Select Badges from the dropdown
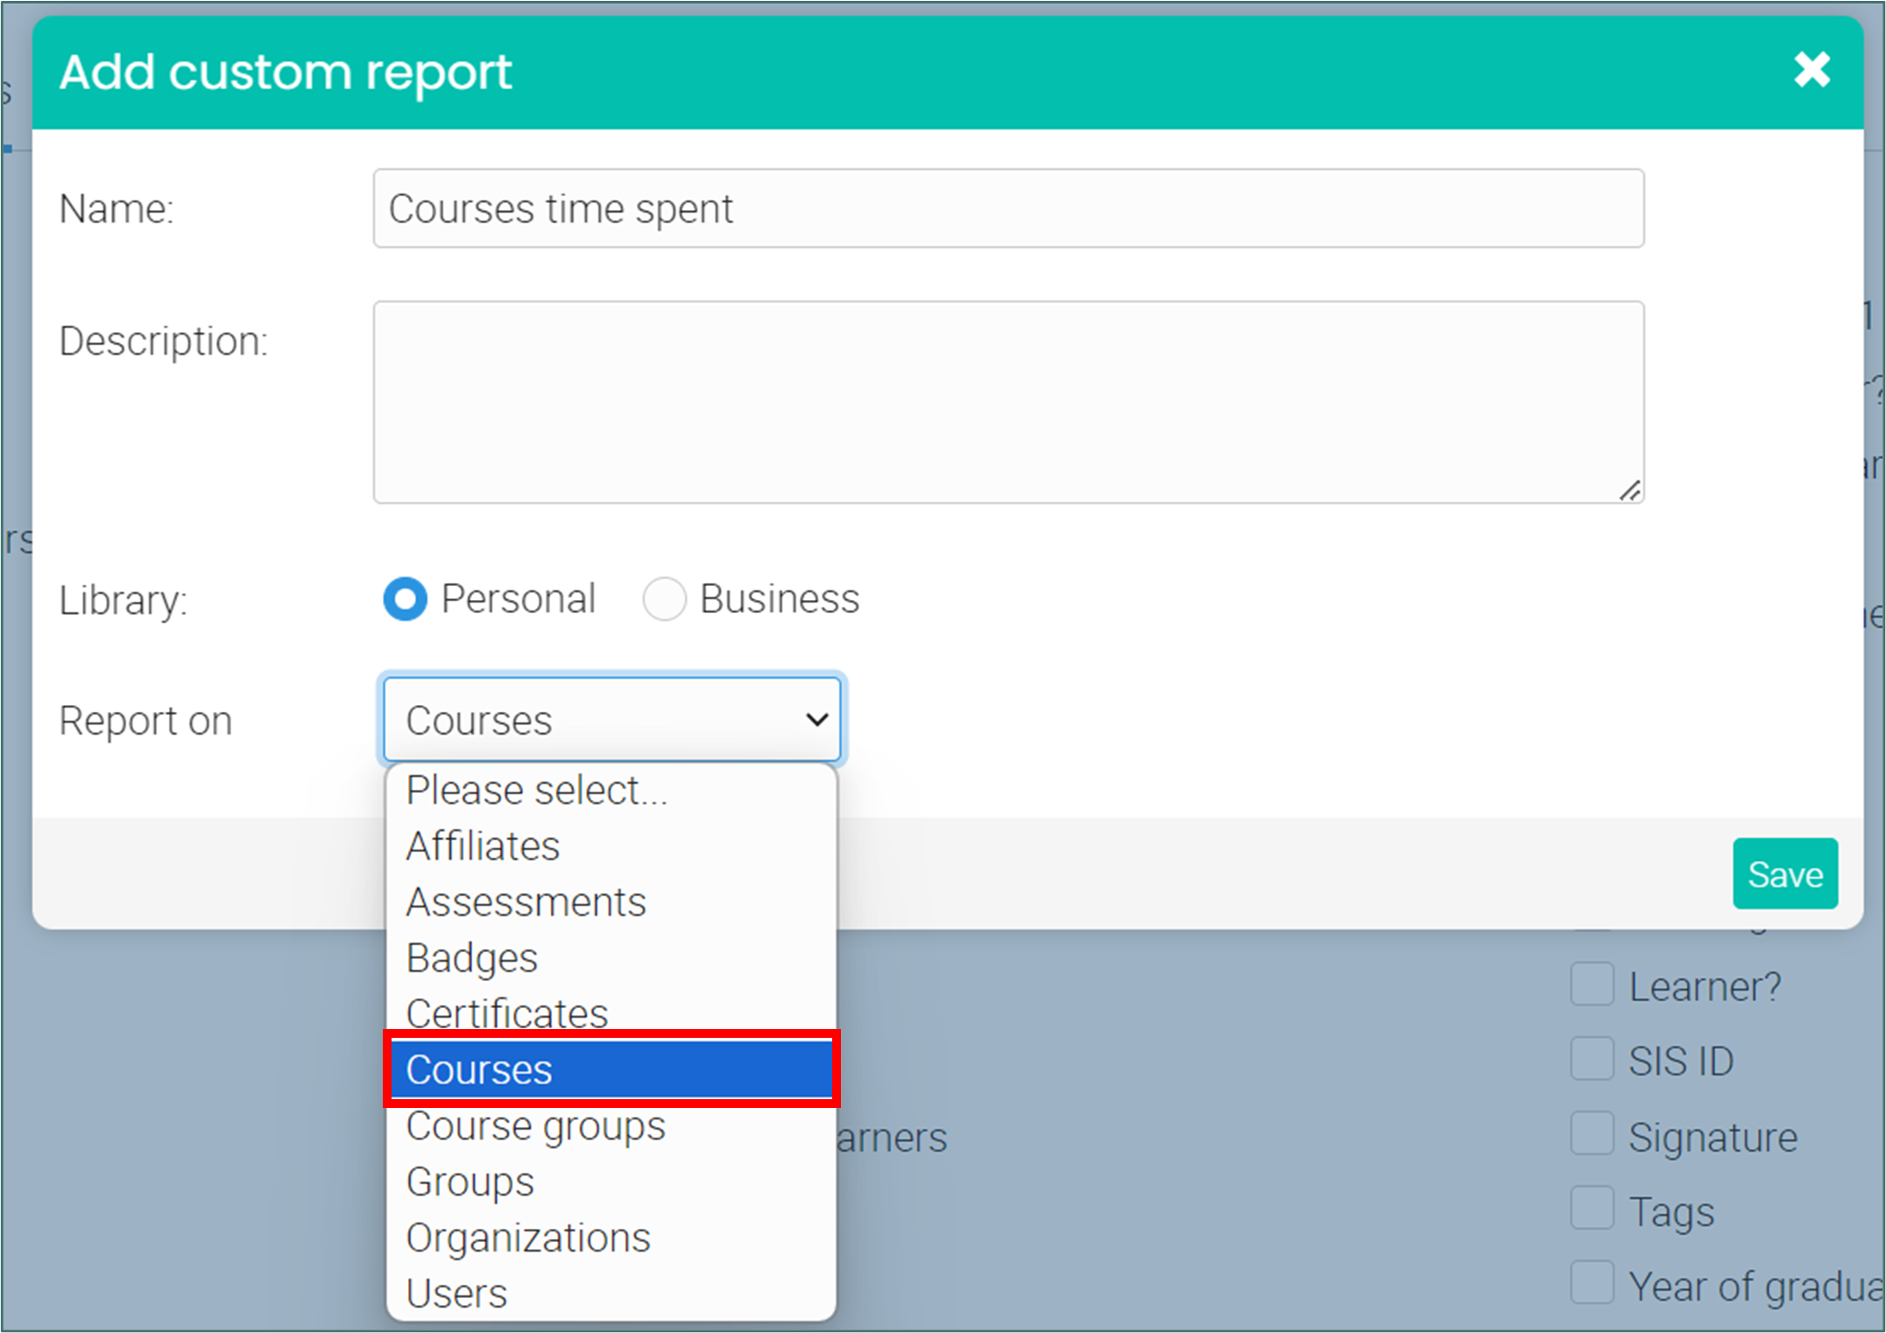 [x=471, y=958]
